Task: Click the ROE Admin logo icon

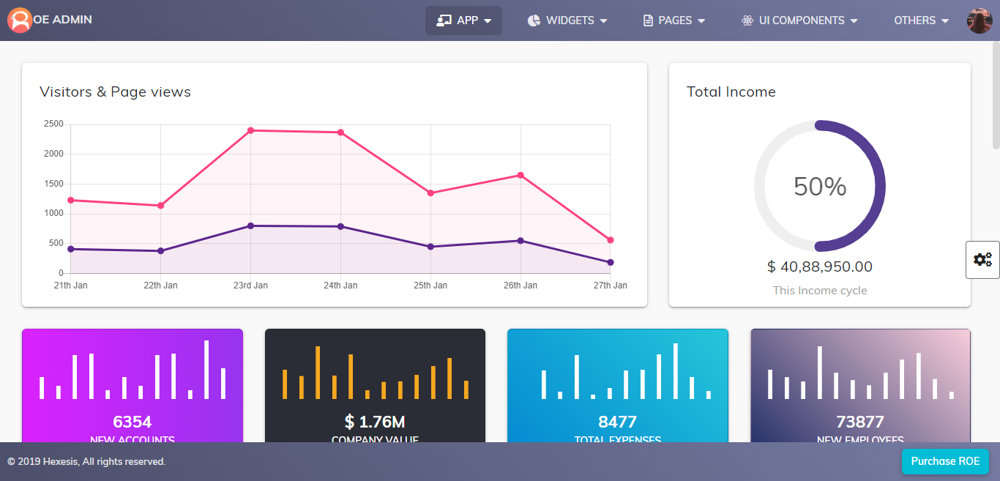Action: click(x=19, y=20)
